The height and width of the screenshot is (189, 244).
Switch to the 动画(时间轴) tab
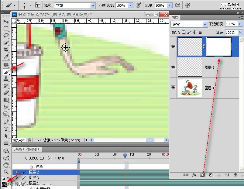[26, 149]
